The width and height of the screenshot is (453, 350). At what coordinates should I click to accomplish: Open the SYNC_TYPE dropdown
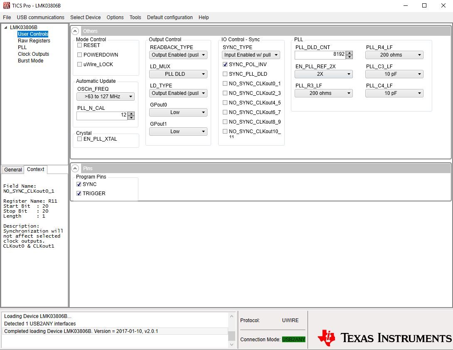[251, 55]
